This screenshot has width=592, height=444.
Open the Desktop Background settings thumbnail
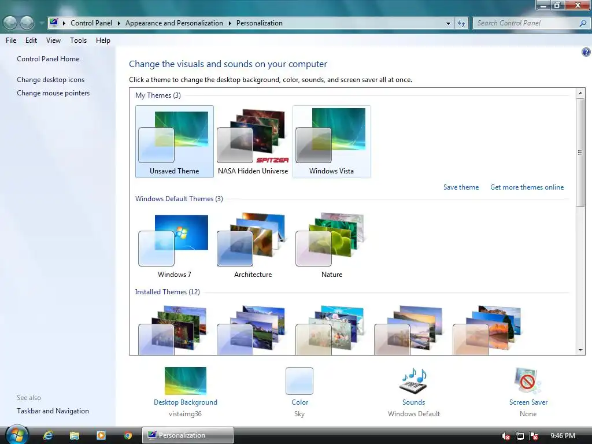tap(186, 381)
